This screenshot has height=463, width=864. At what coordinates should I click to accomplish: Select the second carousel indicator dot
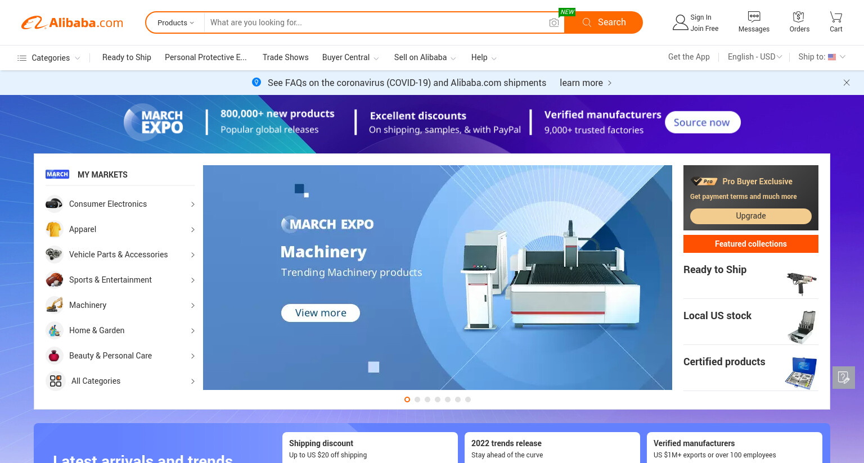(417, 400)
